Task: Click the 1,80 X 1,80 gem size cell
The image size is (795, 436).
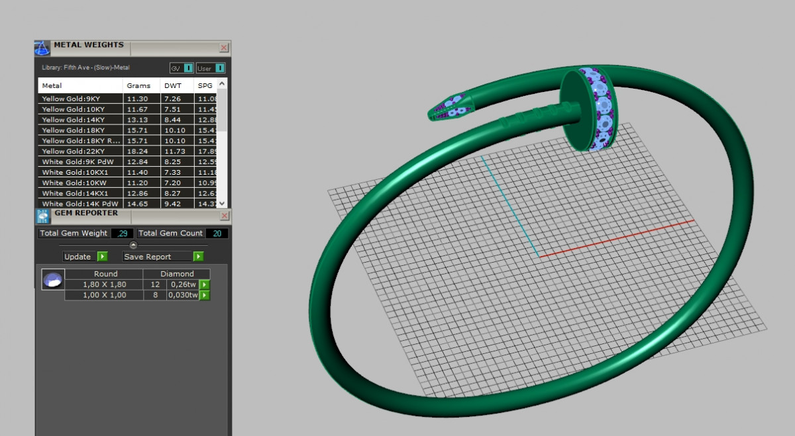Action: pyautogui.click(x=104, y=284)
